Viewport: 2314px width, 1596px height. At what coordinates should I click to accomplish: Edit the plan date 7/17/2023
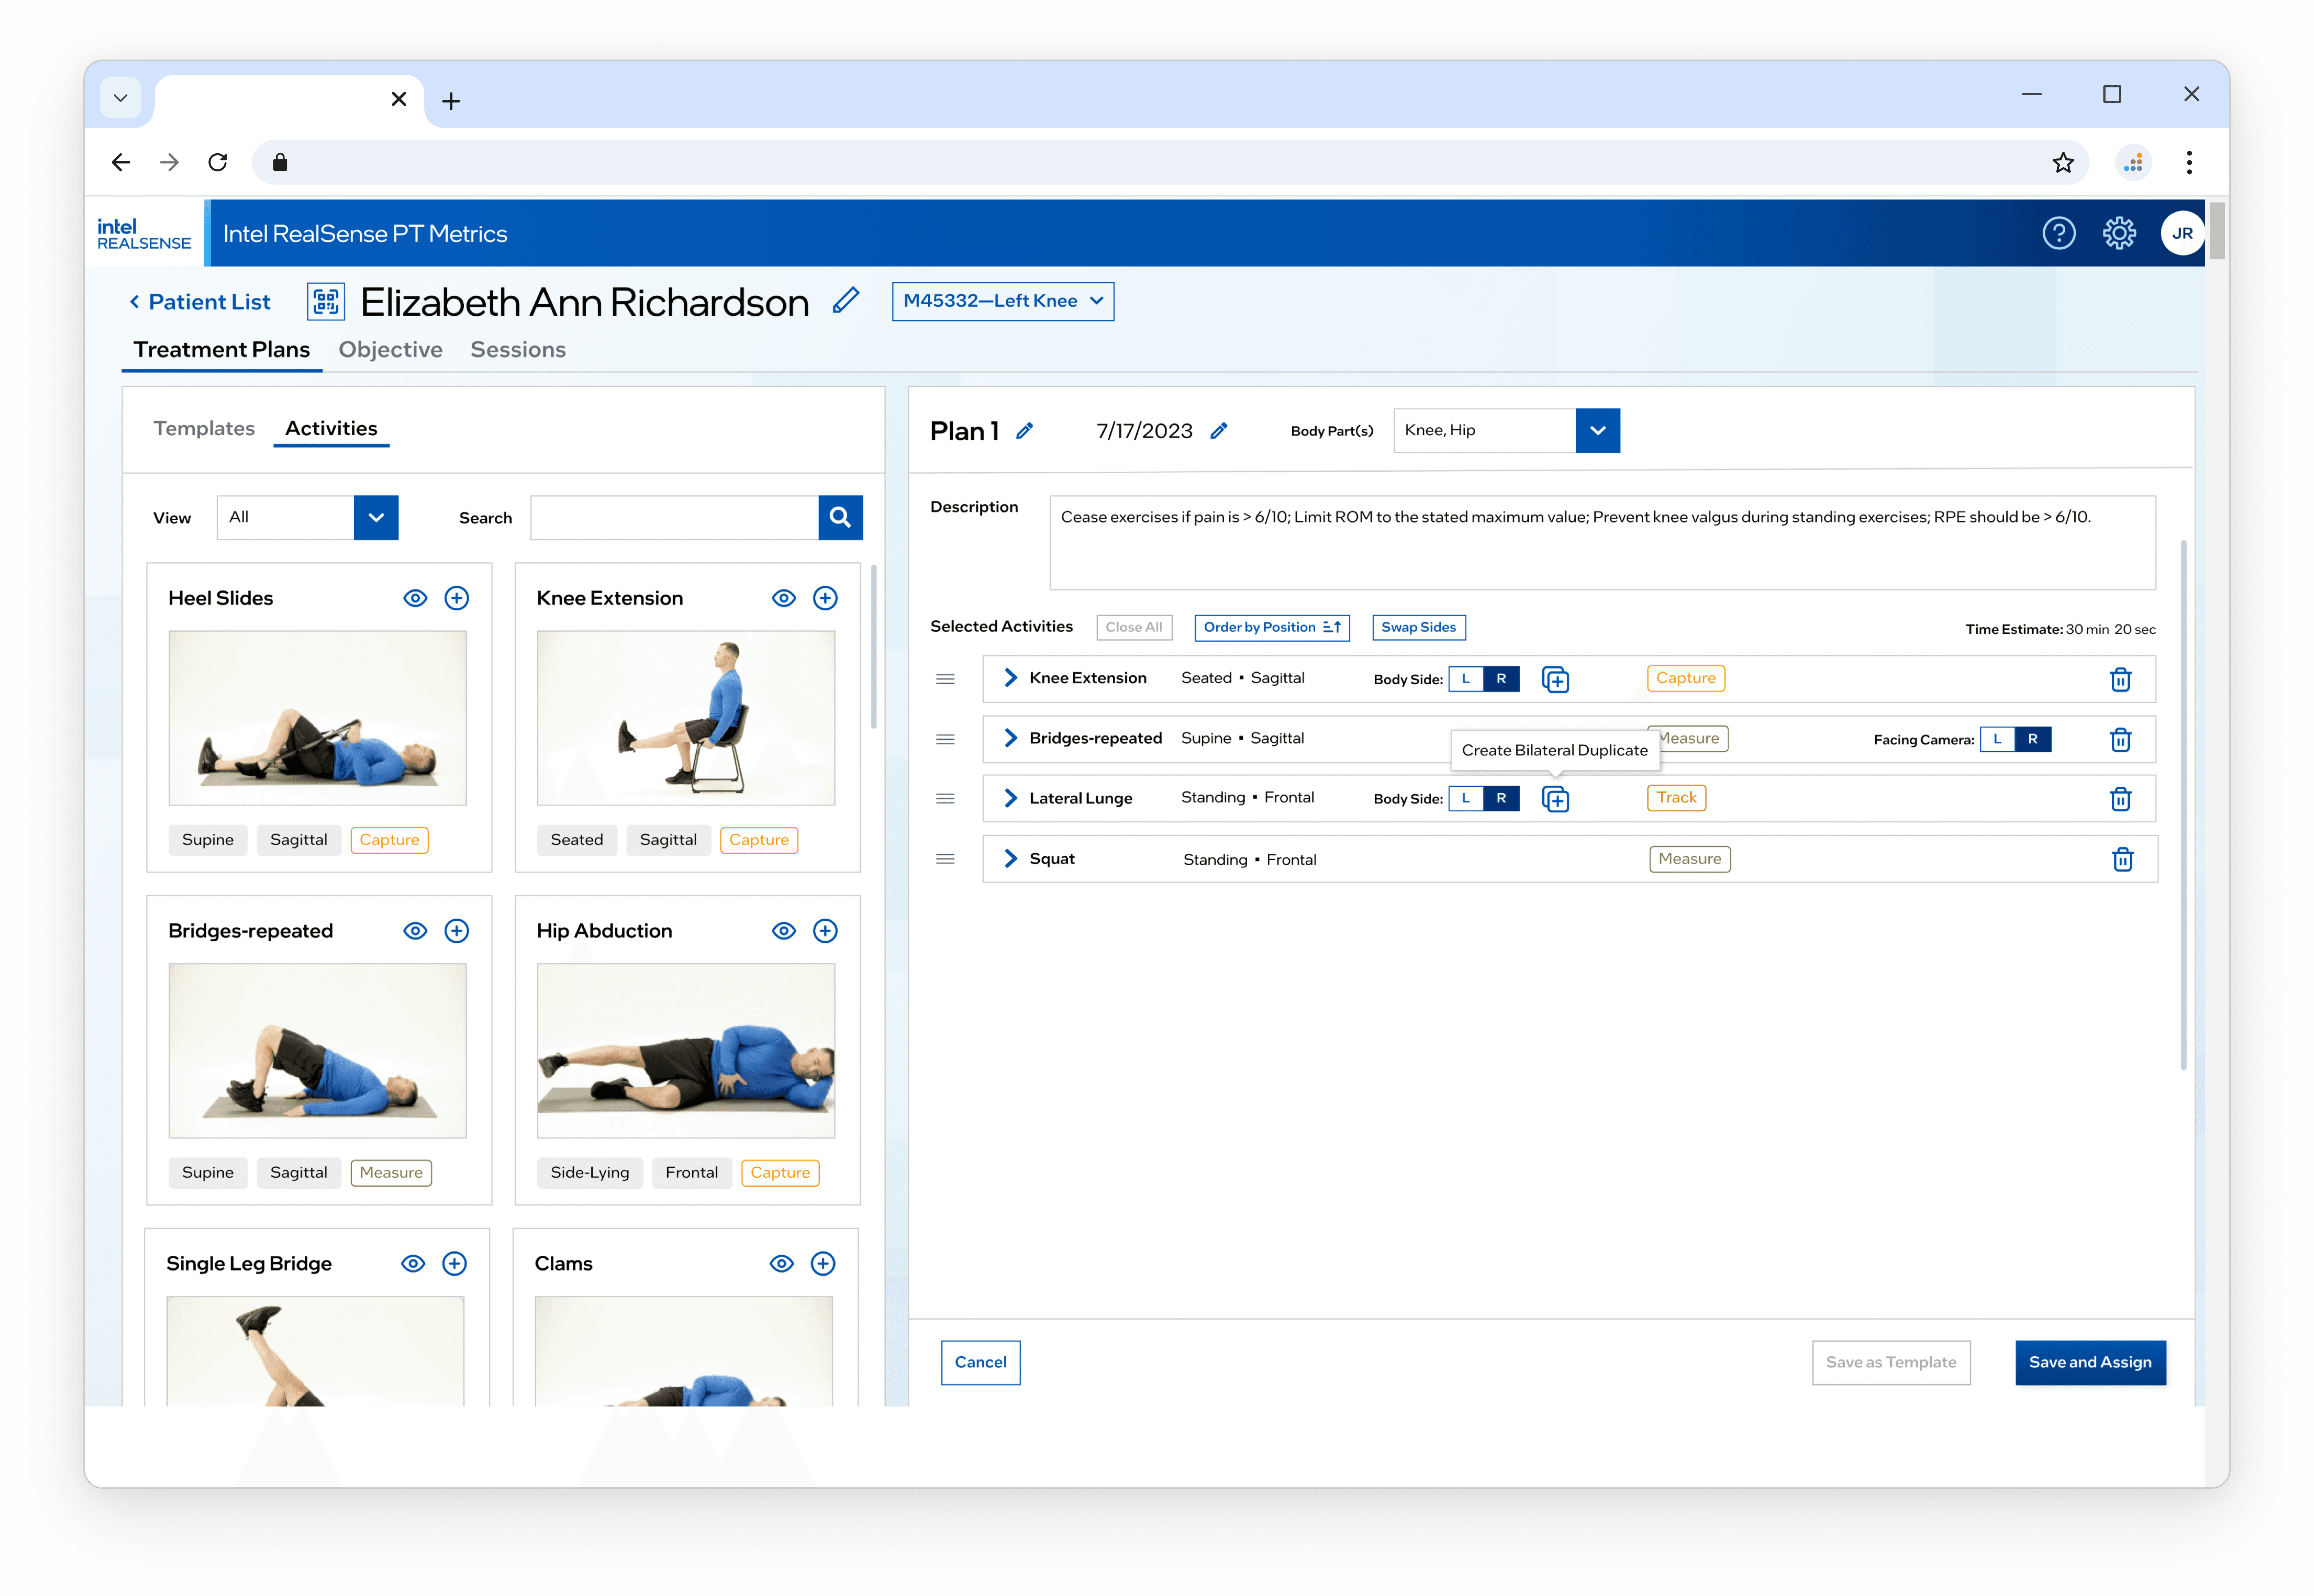pyautogui.click(x=1218, y=431)
